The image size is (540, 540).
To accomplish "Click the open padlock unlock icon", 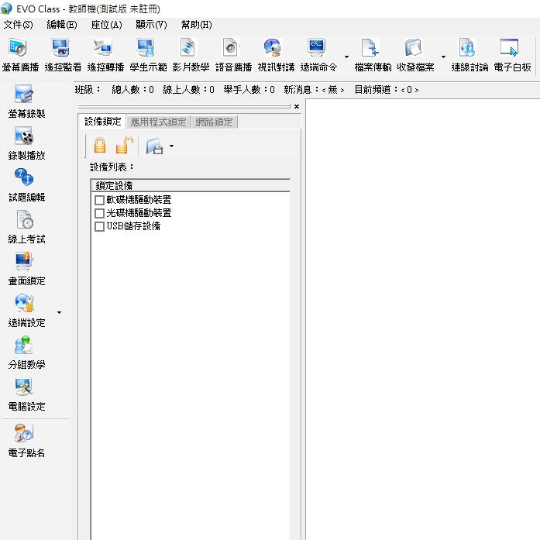I will pyautogui.click(x=124, y=146).
